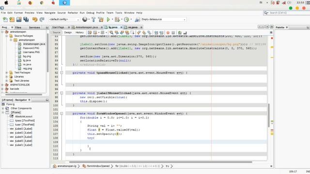Expand the ANIMATIONSLIDE project node
The image size is (310, 174).
pos(2,85)
